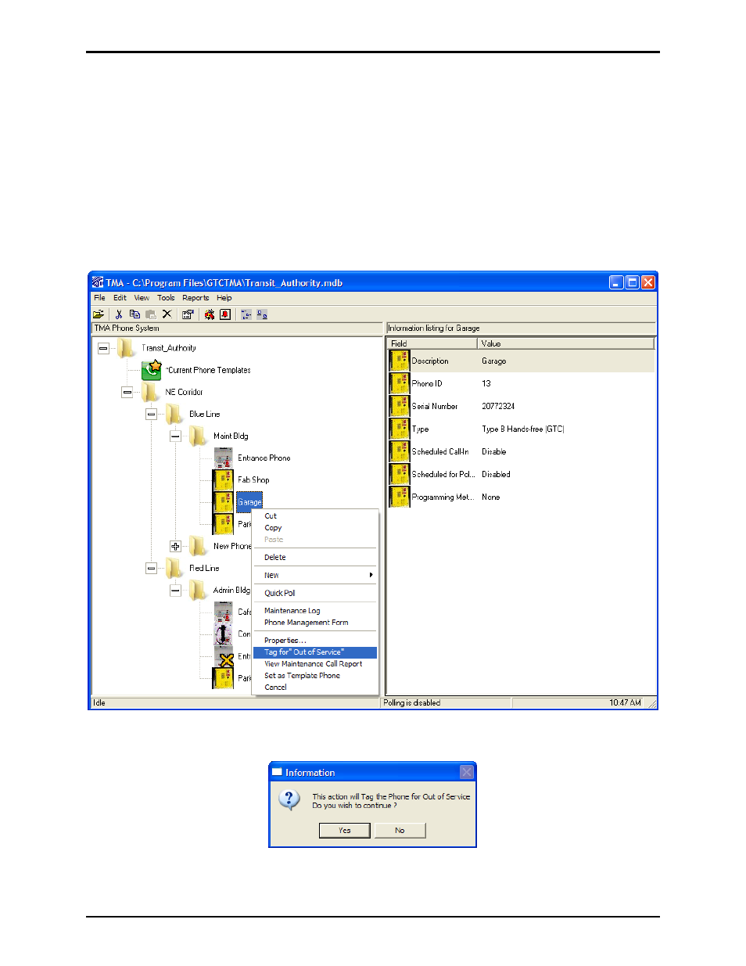Click the red bell toolbar icon
Viewport: 746px width, 966px height.
tap(225, 314)
